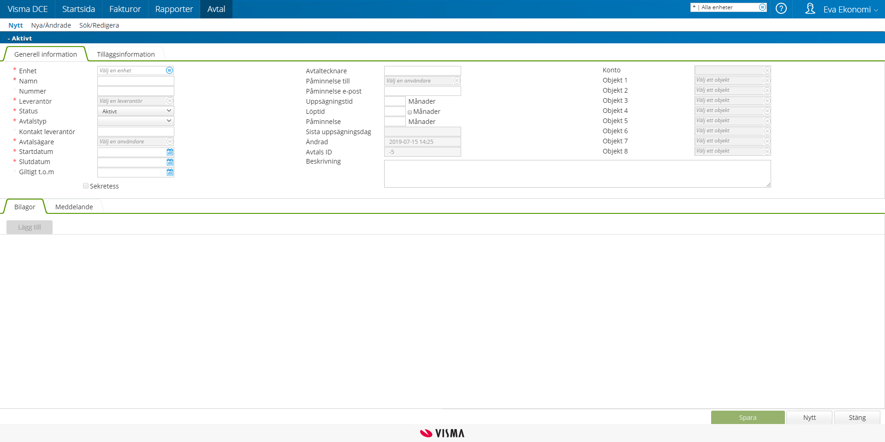This screenshot has height=442, width=885.
Task: Enable the Sekretess checkbox
Action: [85, 185]
